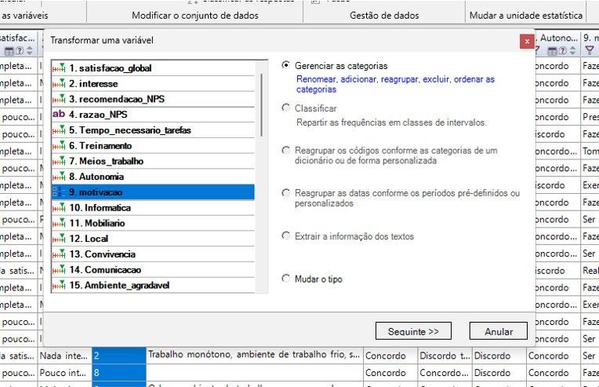Click 'Pouco int...' table cell
Image resolution: width=599 pixels, height=387 pixels.
(x=64, y=372)
